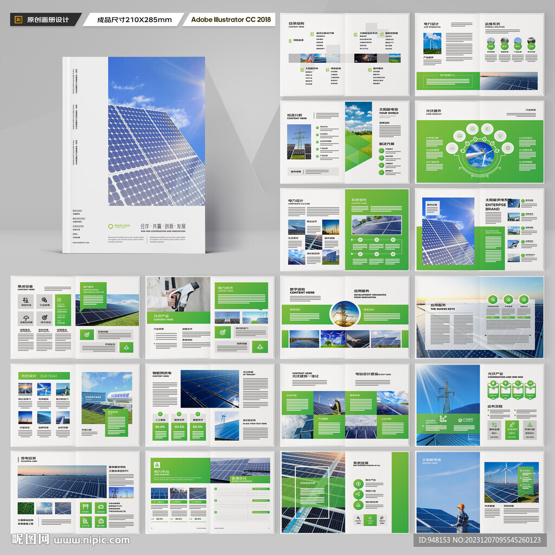Click the network nodes icon on pylon page
Screen dimensions: 555x555
(443, 420)
